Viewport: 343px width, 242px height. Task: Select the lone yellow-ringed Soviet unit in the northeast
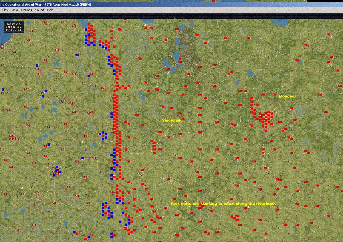pos(197,35)
